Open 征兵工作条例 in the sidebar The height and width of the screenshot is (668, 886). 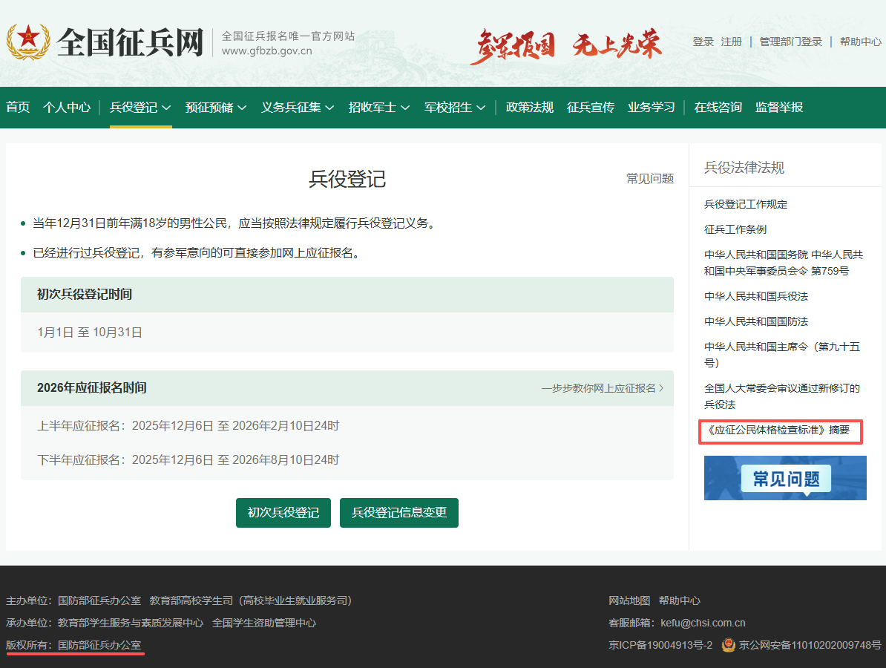point(735,229)
